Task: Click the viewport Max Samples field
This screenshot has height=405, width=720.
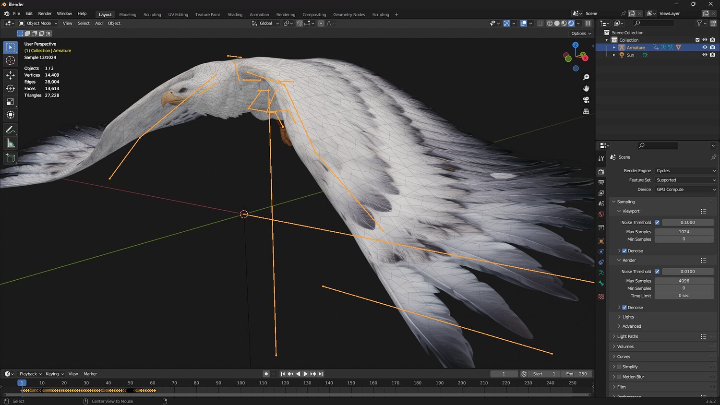Action: [684, 232]
